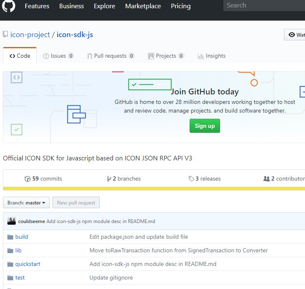This screenshot has width=305, height=289.
Task: Click the contributors people icon
Action: (x=267, y=179)
